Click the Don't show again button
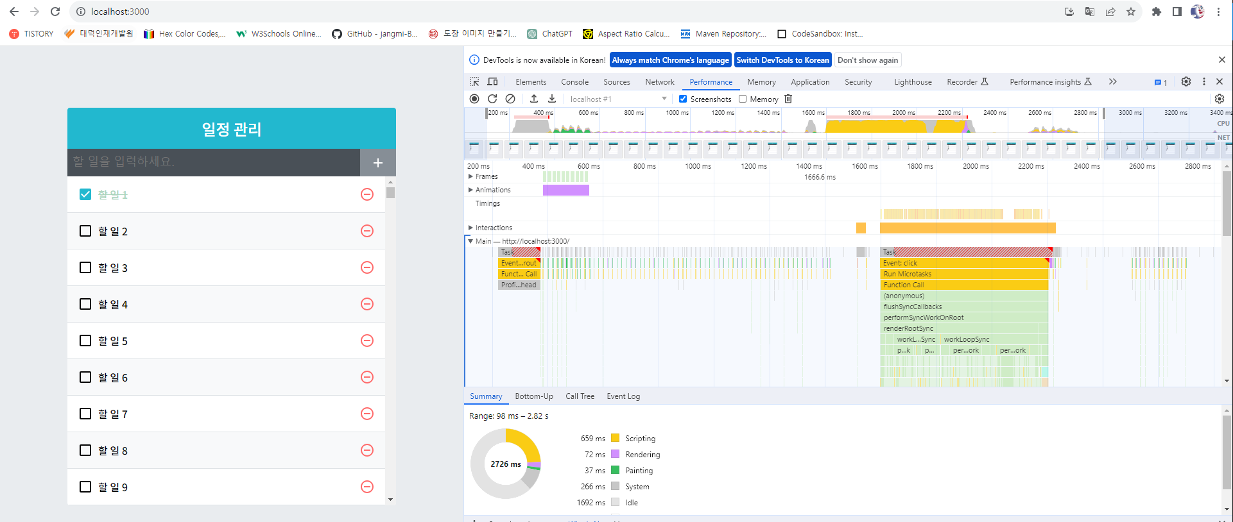The image size is (1233, 522). 868,60
